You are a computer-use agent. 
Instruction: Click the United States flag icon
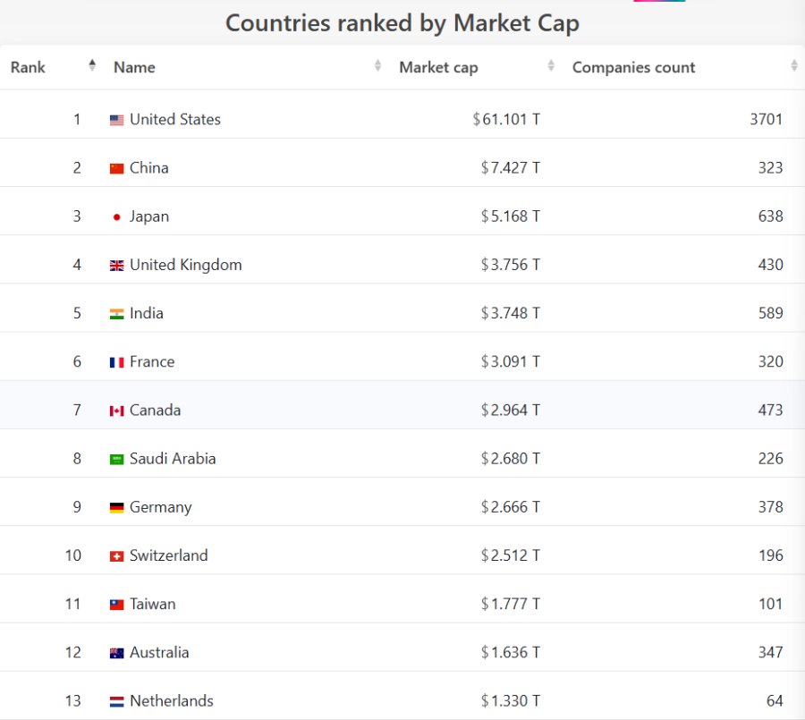(116, 120)
